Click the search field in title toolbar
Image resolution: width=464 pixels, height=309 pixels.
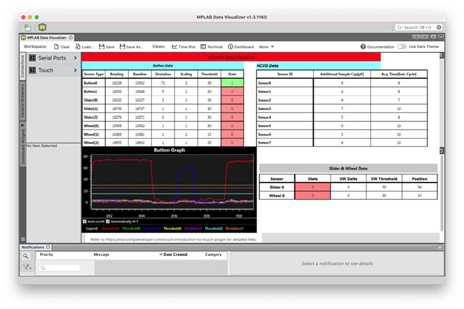416,27
